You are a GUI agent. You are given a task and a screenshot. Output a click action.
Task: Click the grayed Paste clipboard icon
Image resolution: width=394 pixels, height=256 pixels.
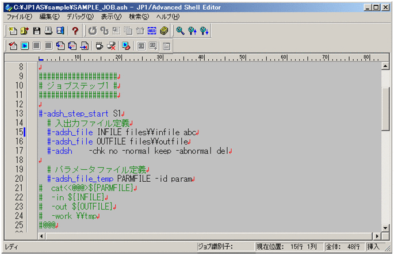point(140,31)
